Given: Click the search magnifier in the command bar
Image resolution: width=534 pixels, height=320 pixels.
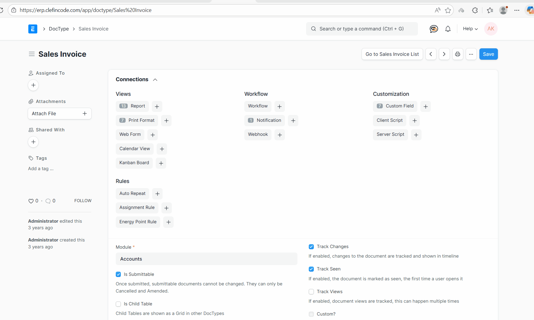Looking at the screenshot, I should (x=313, y=29).
